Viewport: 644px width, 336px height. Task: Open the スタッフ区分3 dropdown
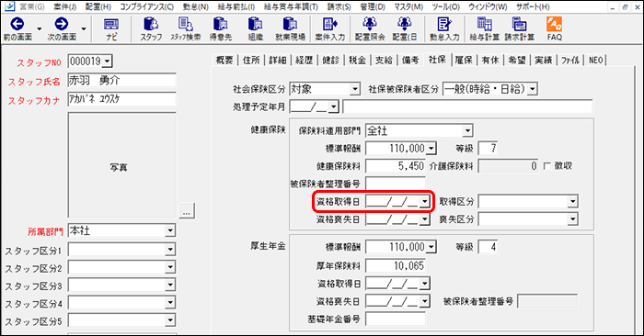[170, 286]
